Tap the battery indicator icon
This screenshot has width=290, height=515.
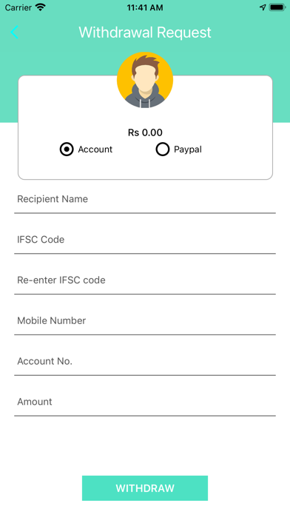tap(277, 7)
